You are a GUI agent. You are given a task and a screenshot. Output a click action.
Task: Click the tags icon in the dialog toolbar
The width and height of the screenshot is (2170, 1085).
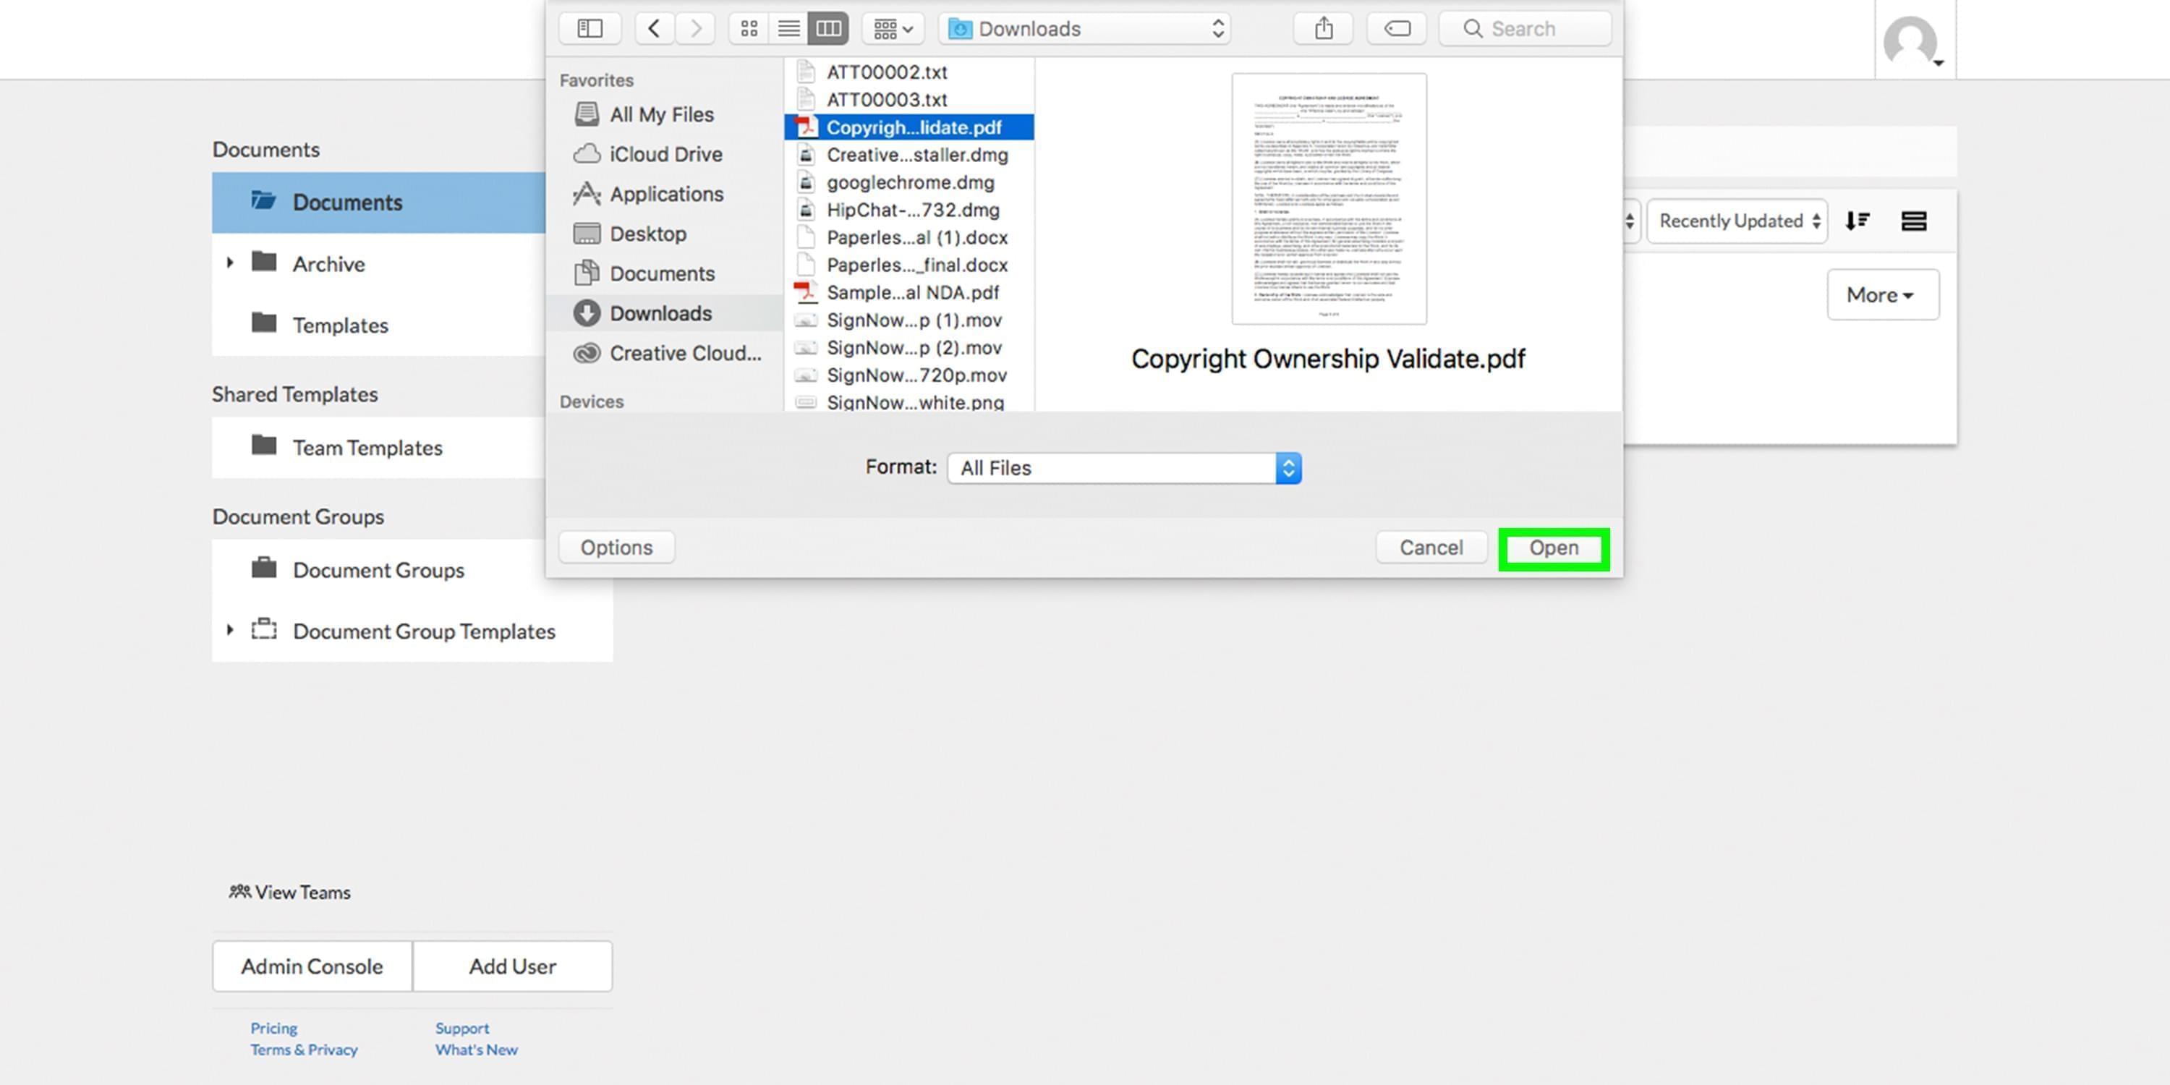pyautogui.click(x=1395, y=27)
